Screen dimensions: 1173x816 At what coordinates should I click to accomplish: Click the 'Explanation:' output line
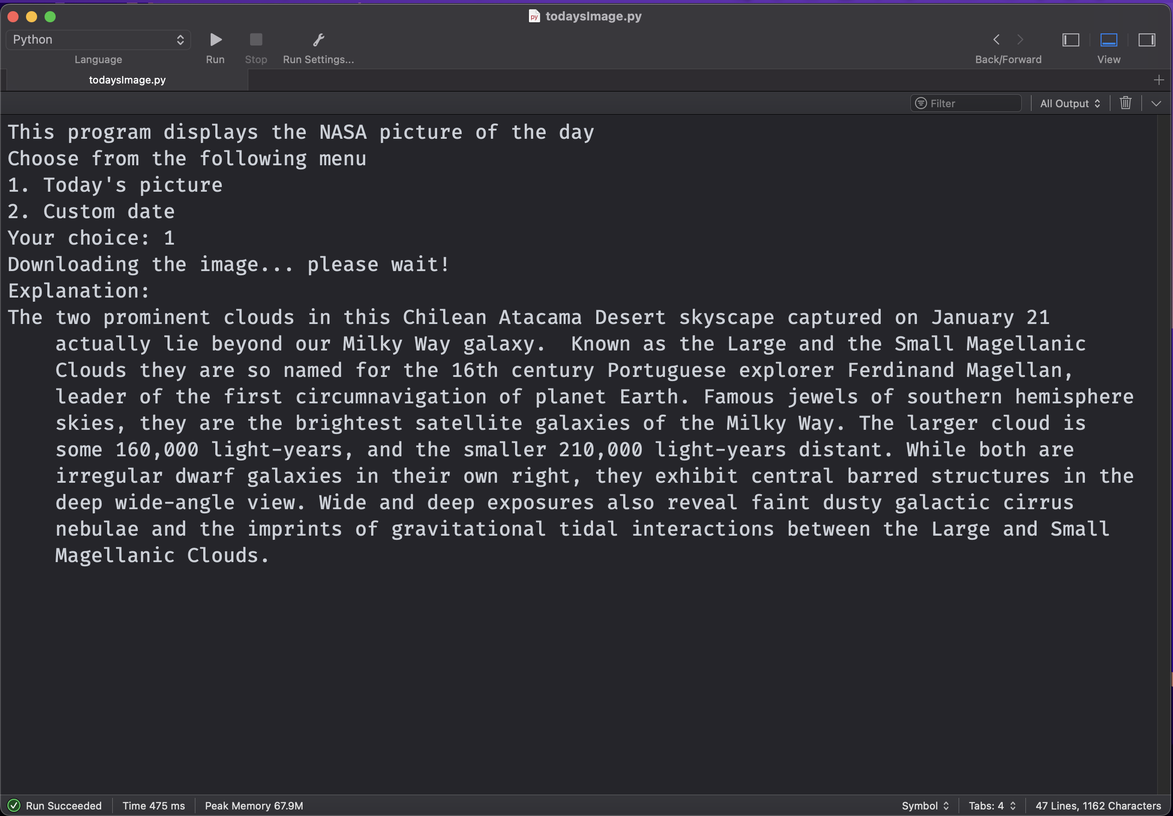coord(79,291)
